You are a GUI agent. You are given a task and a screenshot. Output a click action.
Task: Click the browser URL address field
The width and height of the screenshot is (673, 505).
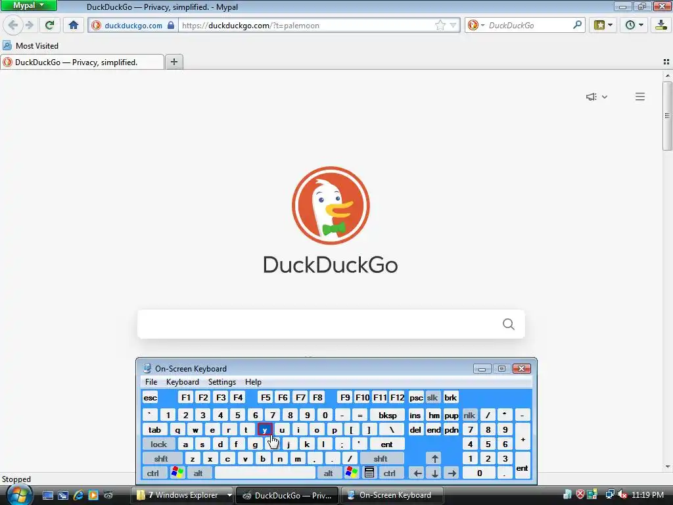tap(307, 26)
